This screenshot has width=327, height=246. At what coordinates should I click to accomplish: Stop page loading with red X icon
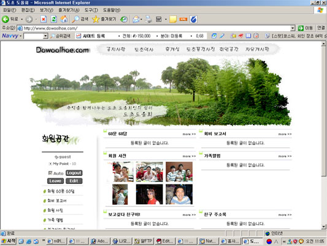pos(44,19)
